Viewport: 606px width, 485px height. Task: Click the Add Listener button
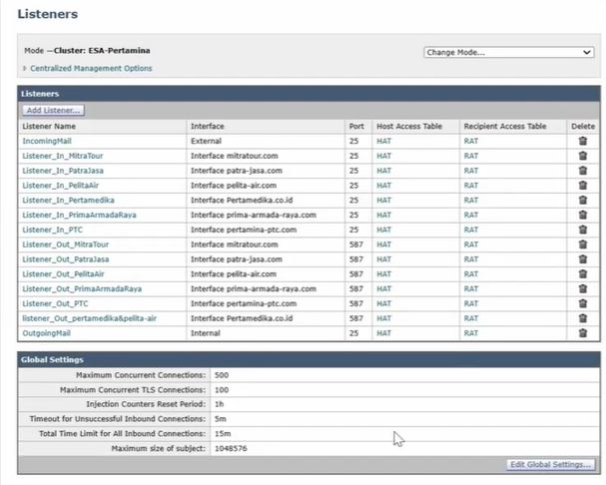54,110
